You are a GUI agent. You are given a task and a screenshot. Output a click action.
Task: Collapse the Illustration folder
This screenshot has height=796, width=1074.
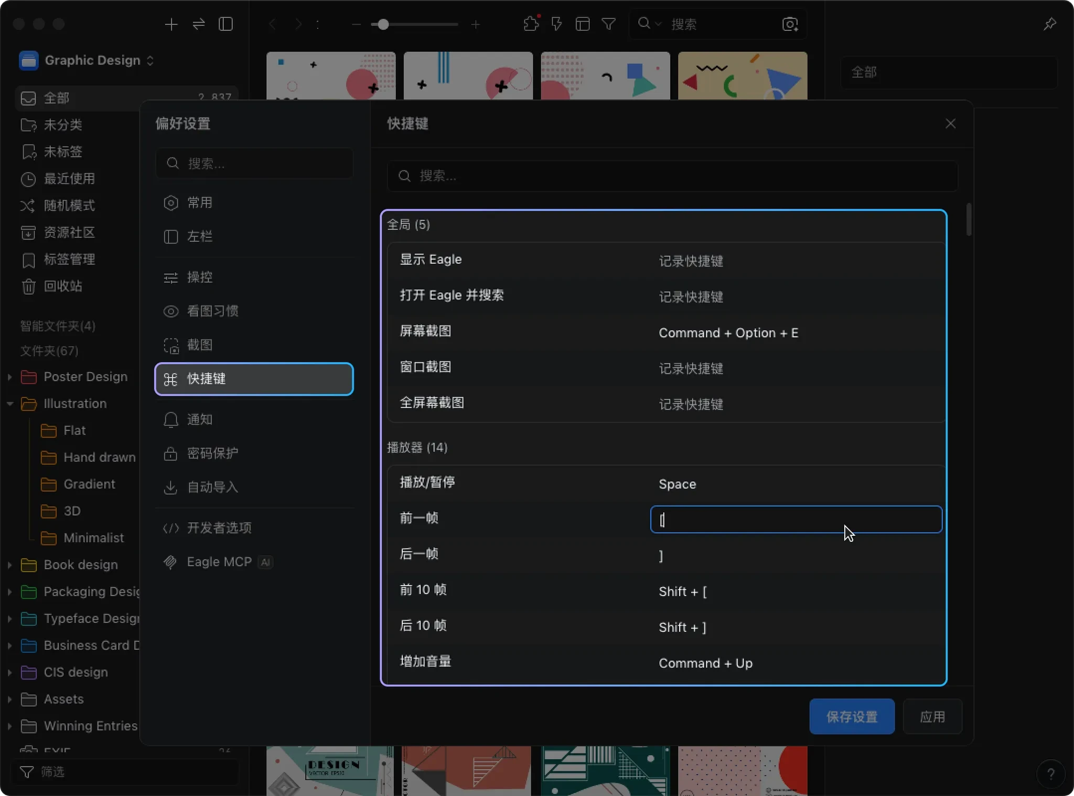click(x=9, y=404)
